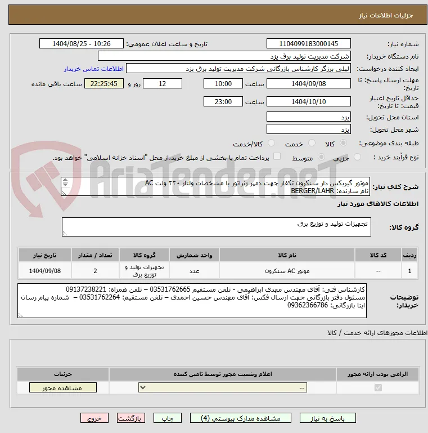The width and height of the screenshot is (428, 433).
Task: Click the شرح کلی نیاز text area
Action: (215, 187)
